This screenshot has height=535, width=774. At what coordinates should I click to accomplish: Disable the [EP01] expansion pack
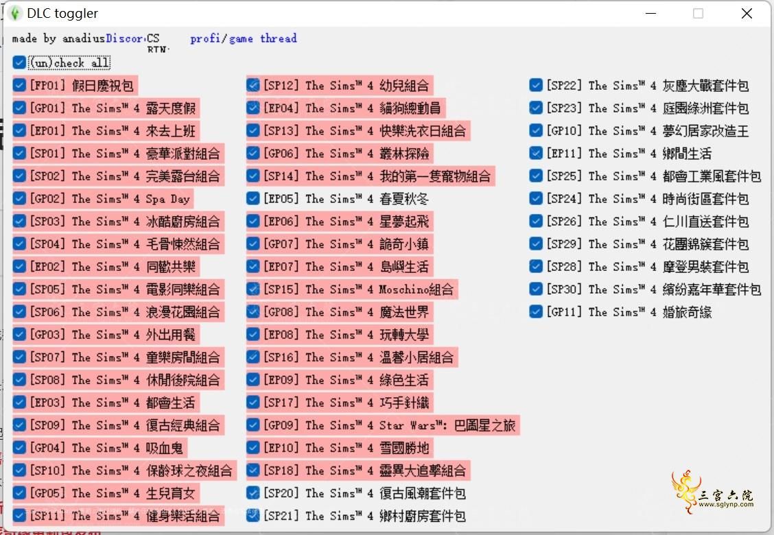tap(19, 131)
